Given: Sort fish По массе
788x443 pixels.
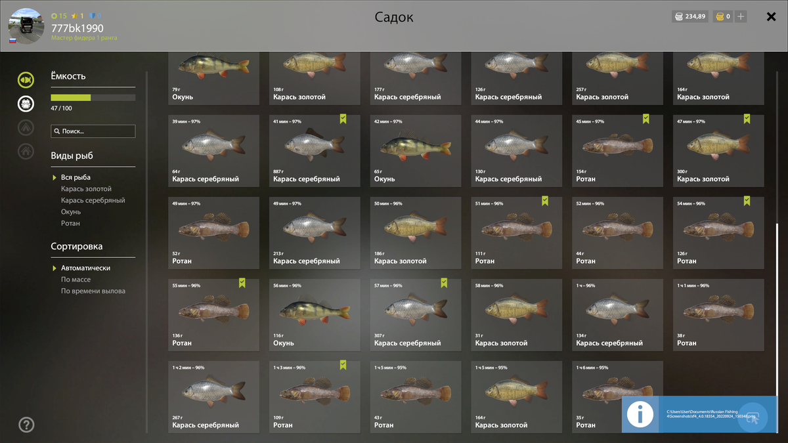Looking at the screenshot, I should click(76, 280).
